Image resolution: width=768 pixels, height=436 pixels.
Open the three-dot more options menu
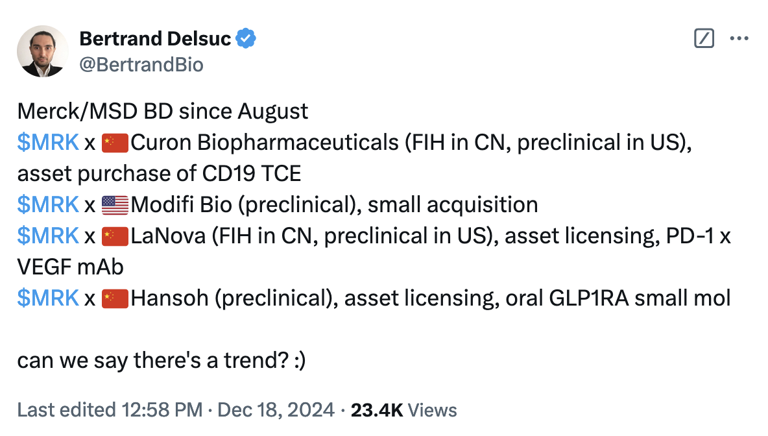[x=739, y=38]
